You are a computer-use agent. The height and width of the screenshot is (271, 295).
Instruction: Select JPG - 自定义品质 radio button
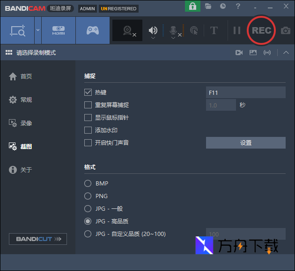pyautogui.click(x=88, y=234)
